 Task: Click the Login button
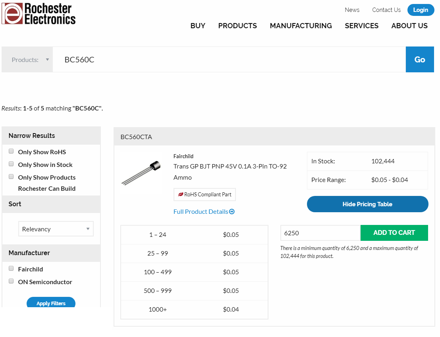click(421, 10)
